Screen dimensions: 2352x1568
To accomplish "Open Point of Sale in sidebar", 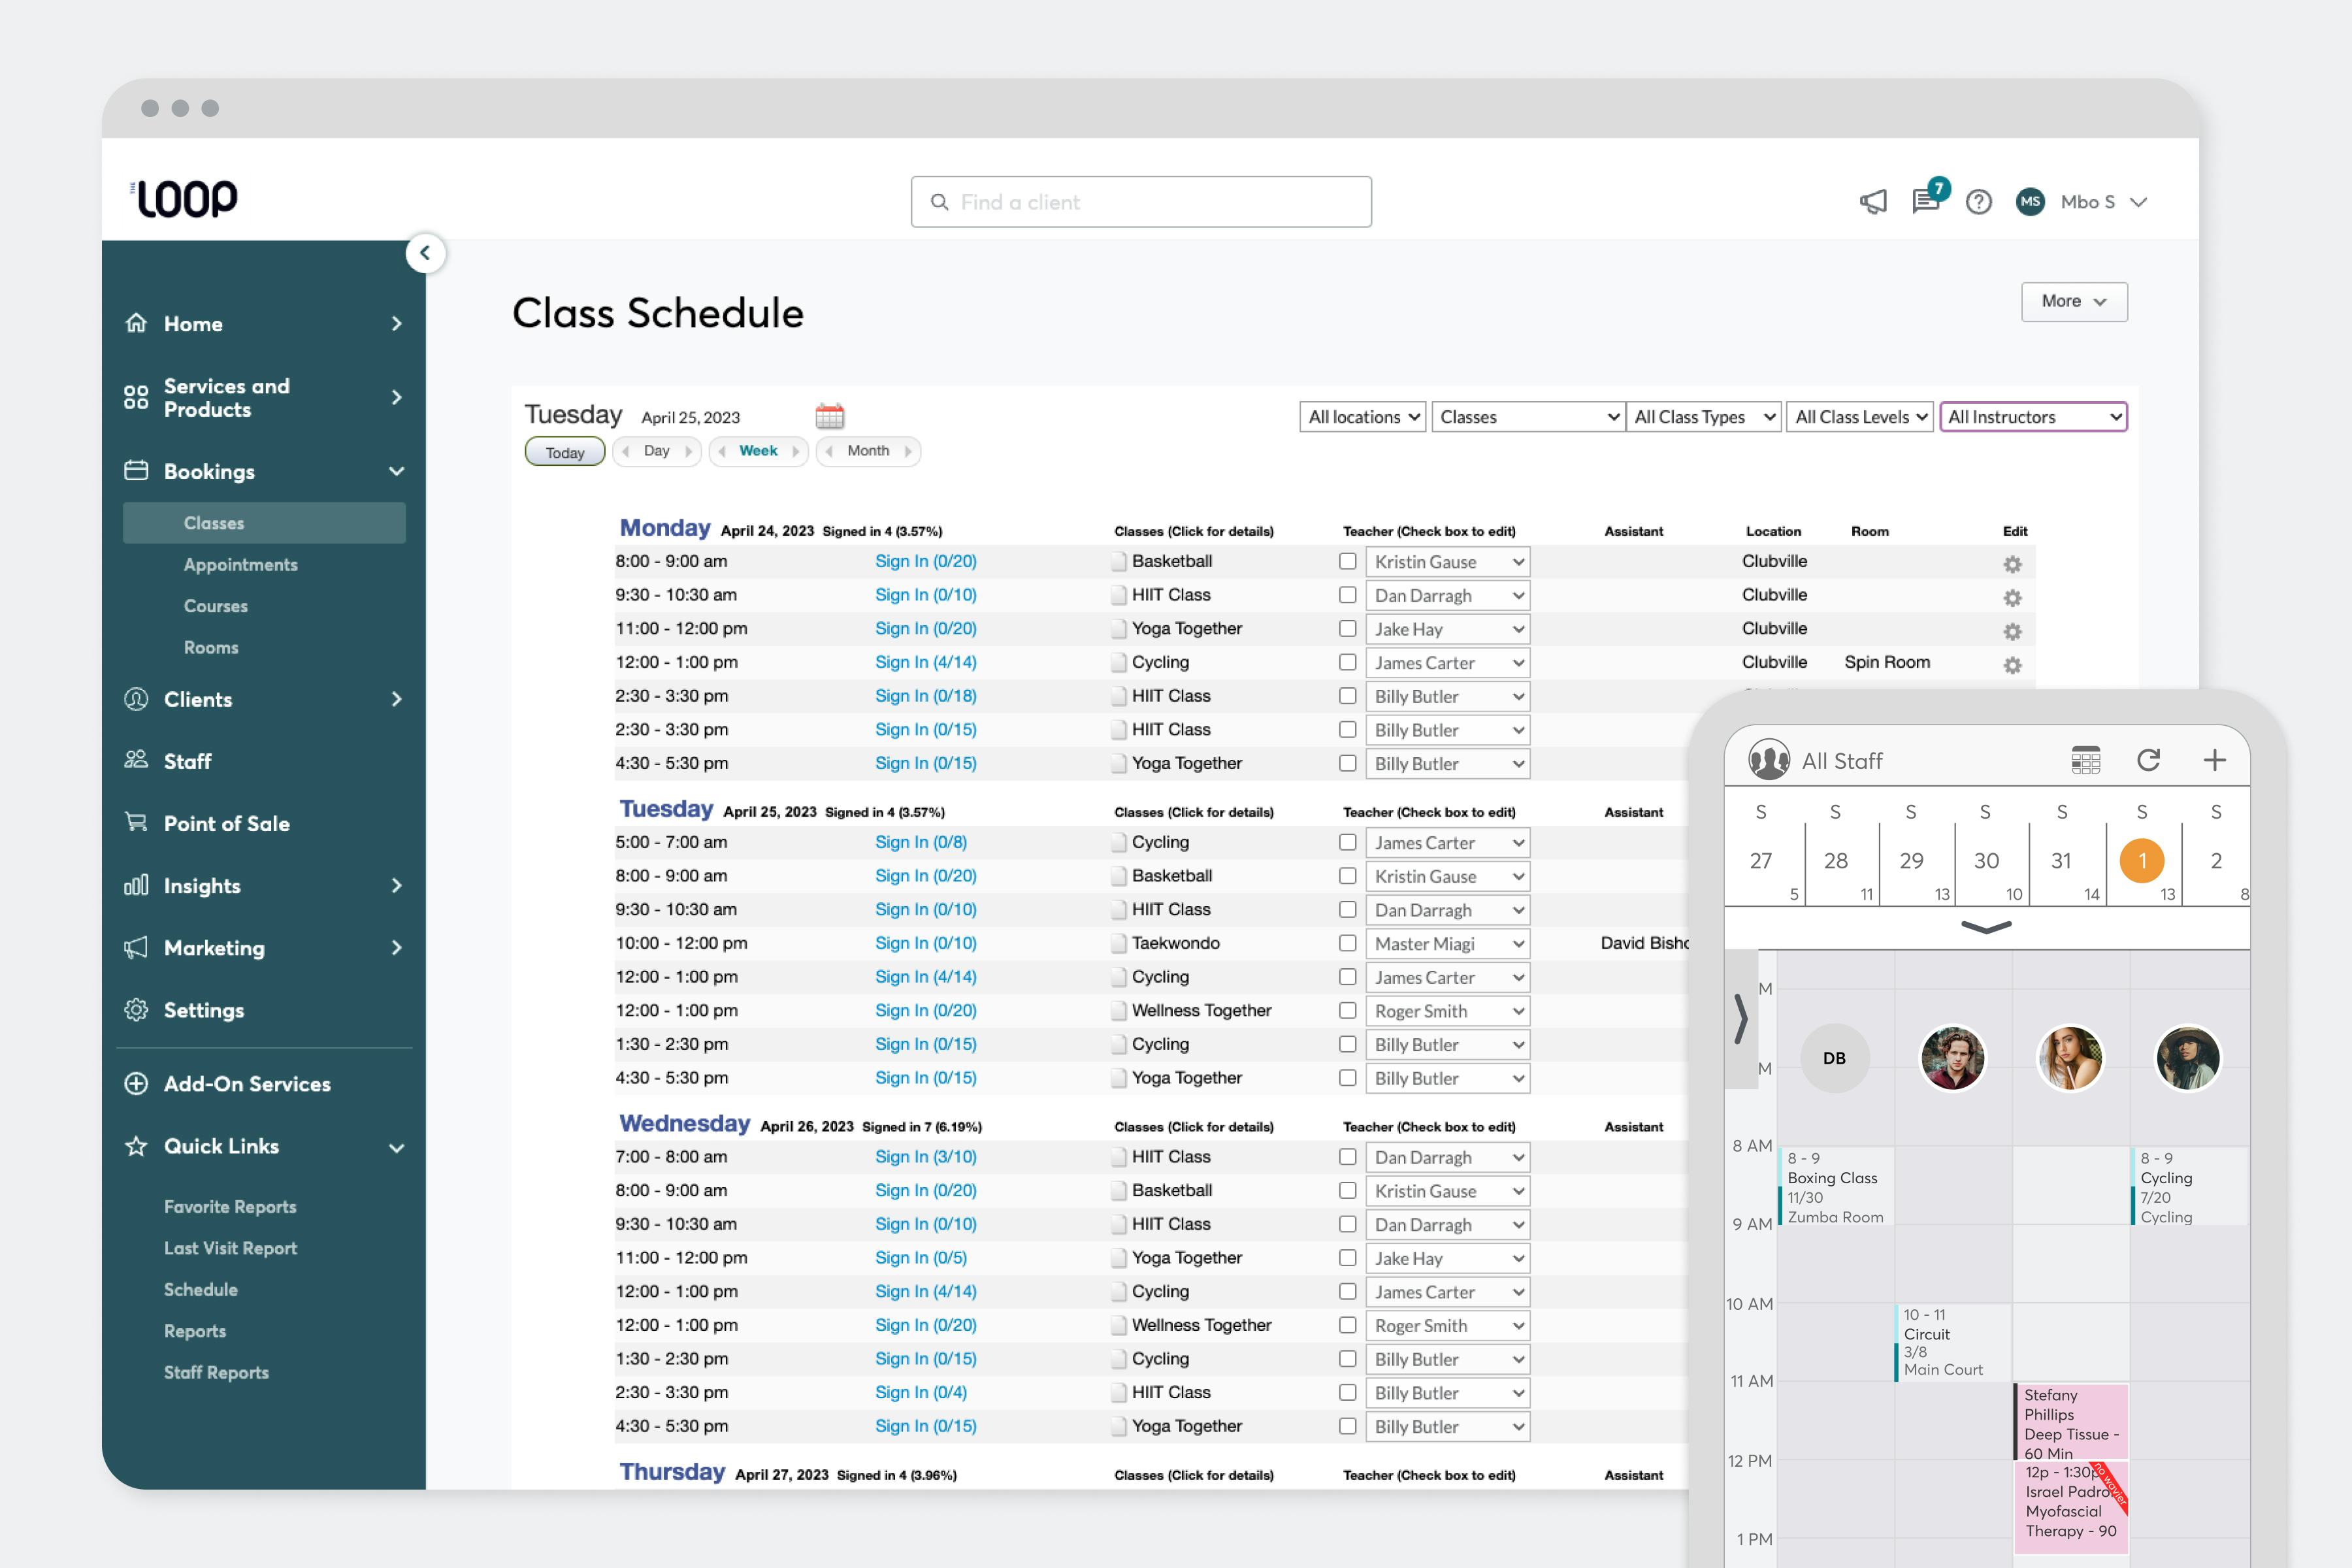I will click(227, 824).
